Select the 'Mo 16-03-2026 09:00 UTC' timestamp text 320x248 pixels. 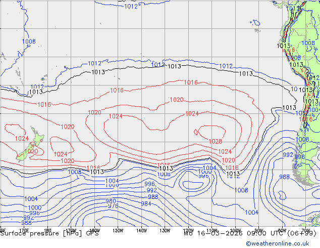(x=235, y=233)
